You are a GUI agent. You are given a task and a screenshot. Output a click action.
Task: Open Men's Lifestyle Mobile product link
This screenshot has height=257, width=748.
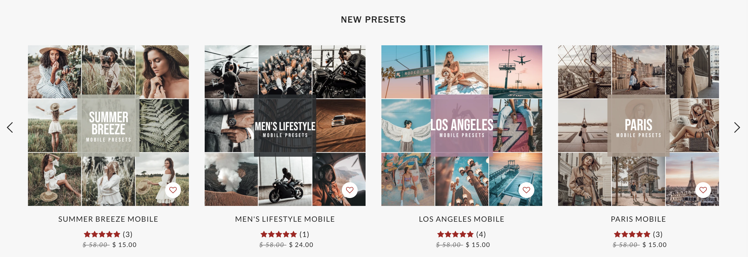(285, 219)
